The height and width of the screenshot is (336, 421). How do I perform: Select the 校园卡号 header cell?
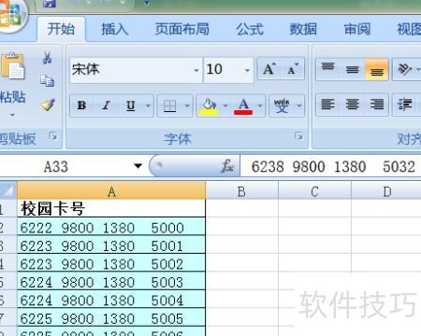click(111, 208)
